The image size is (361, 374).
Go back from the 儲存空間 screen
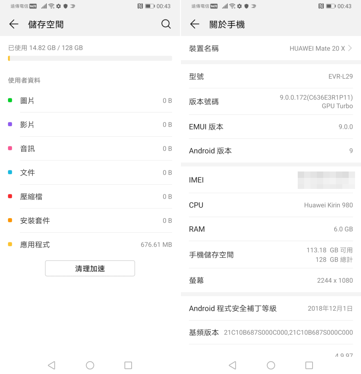[x=14, y=24]
